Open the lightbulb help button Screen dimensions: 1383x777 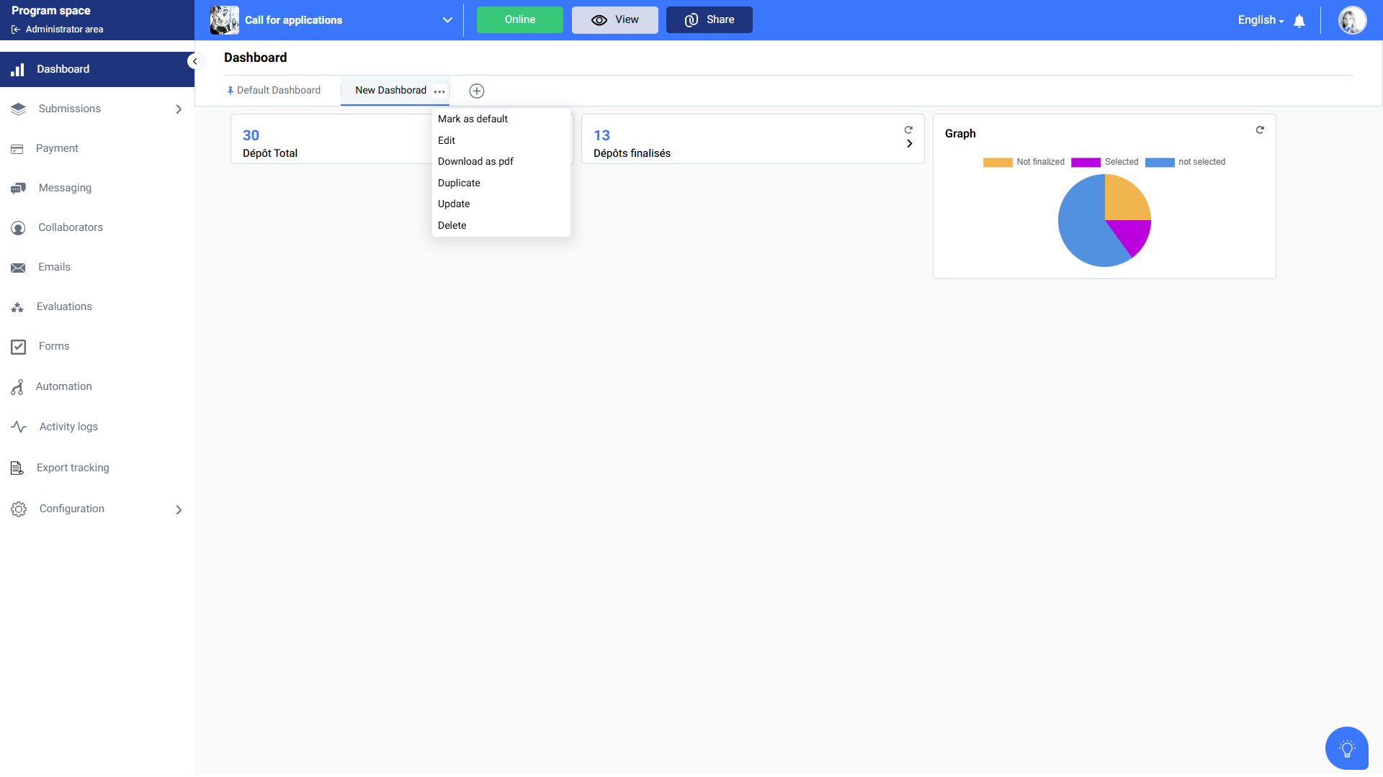(1346, 748)
